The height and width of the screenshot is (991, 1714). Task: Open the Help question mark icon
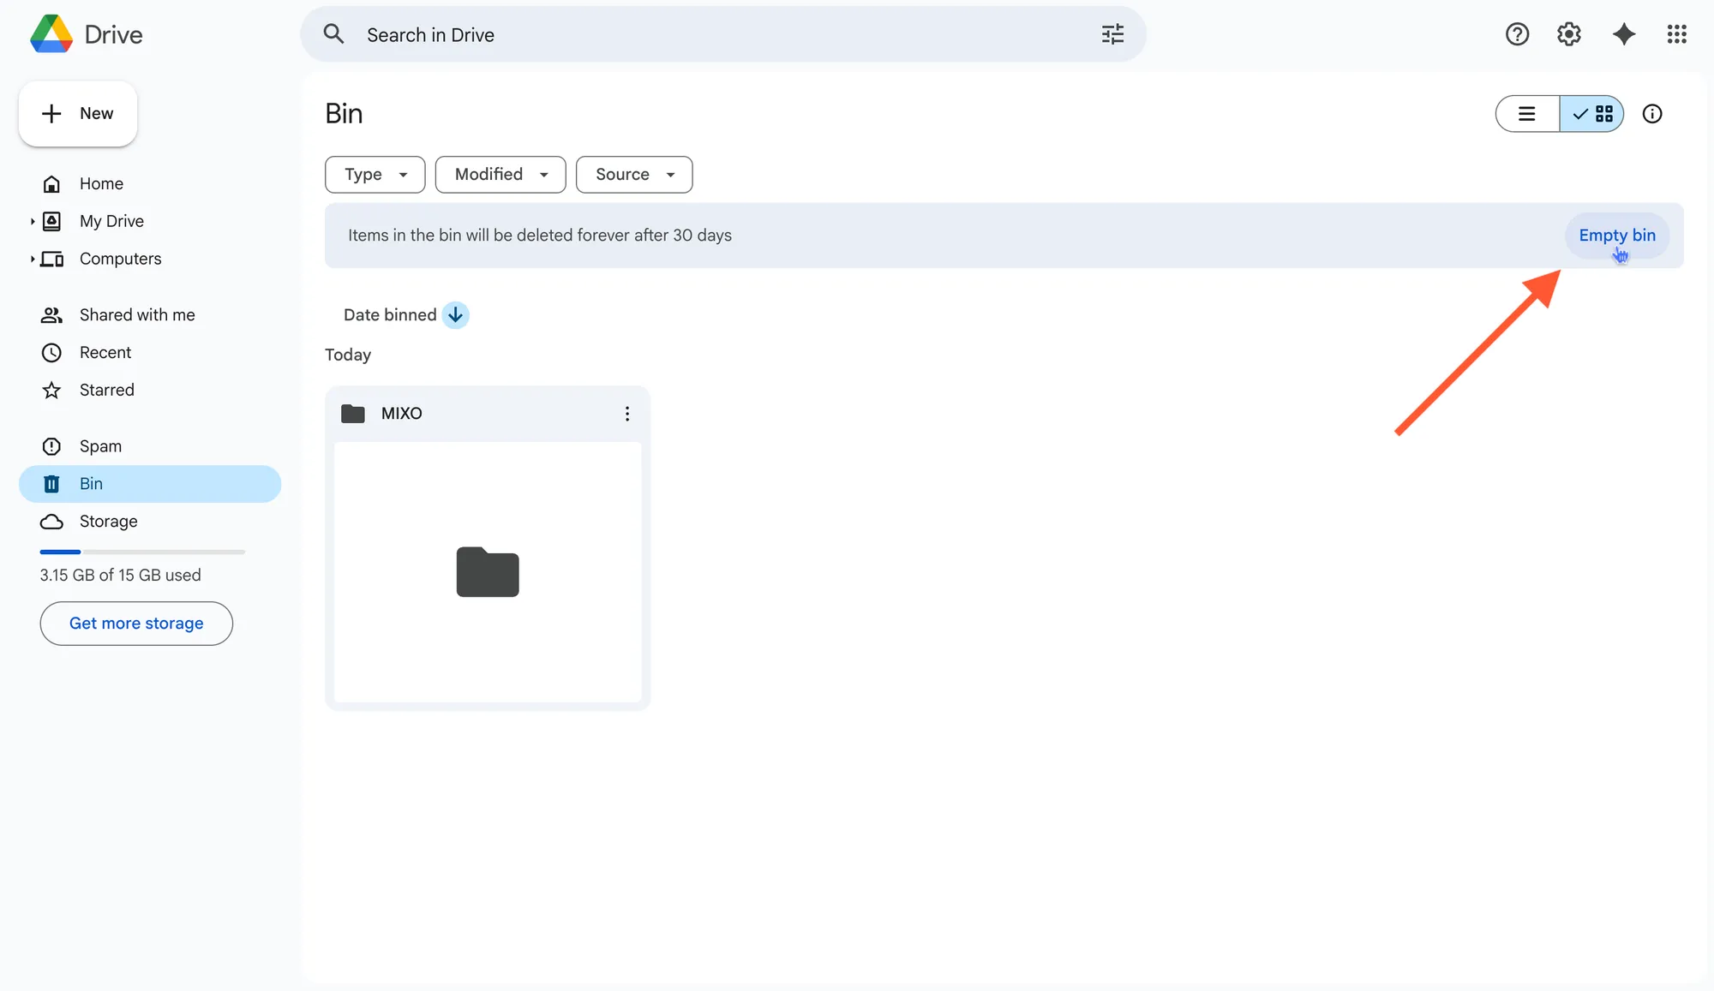pos(1517,34)
